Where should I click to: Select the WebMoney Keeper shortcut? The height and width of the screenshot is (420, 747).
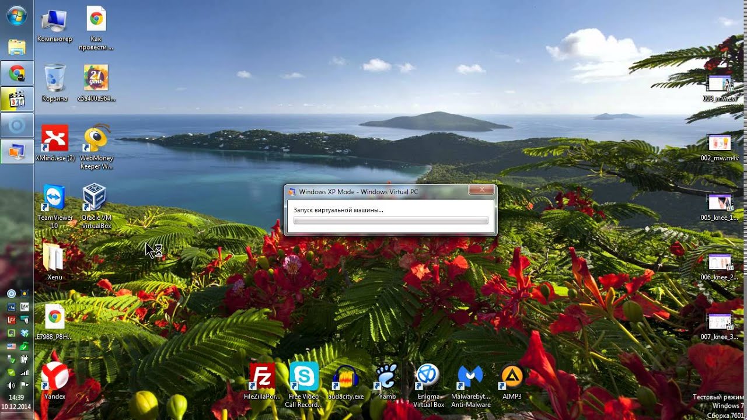click(96, 147)
